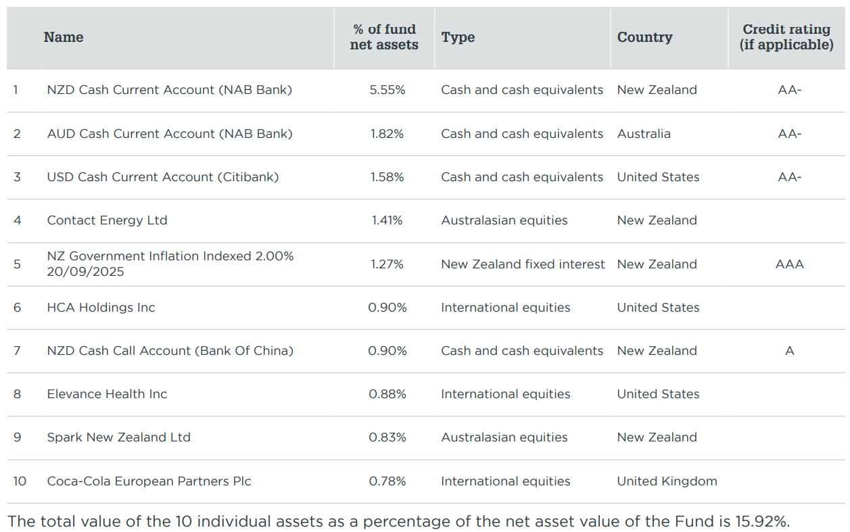
Task: Click the % of fund net assets header
Action: pyautogui.click(x=384, y=37)
